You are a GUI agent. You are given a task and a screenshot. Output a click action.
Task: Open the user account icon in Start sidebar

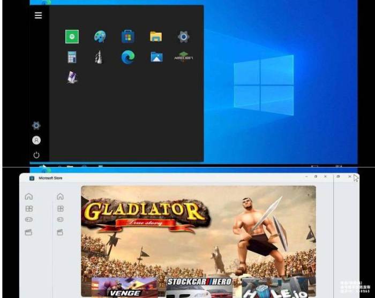pyautogui.click(x=36, y=140)
